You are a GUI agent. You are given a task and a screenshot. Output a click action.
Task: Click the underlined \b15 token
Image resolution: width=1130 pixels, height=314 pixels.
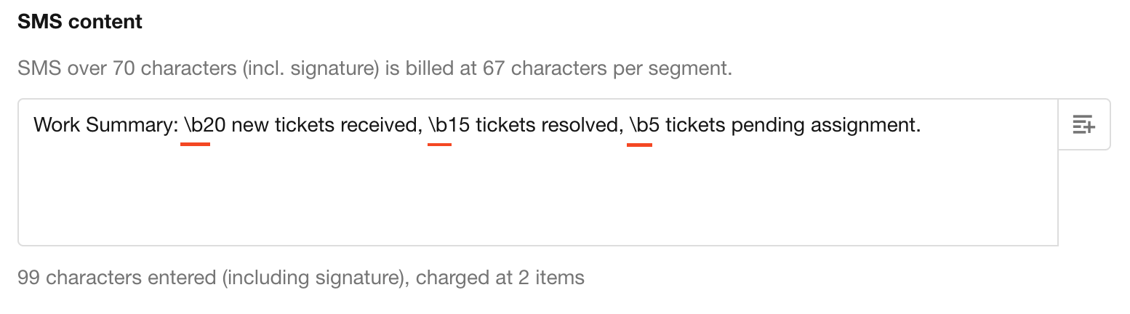(x=440, y=126)
